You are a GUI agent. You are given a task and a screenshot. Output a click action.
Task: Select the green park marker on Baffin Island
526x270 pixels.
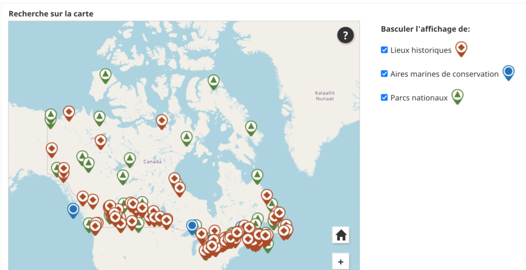click(x=251, y=127)
